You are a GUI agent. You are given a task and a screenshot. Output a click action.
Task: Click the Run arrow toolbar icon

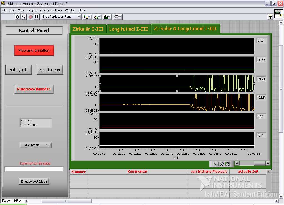18,17
